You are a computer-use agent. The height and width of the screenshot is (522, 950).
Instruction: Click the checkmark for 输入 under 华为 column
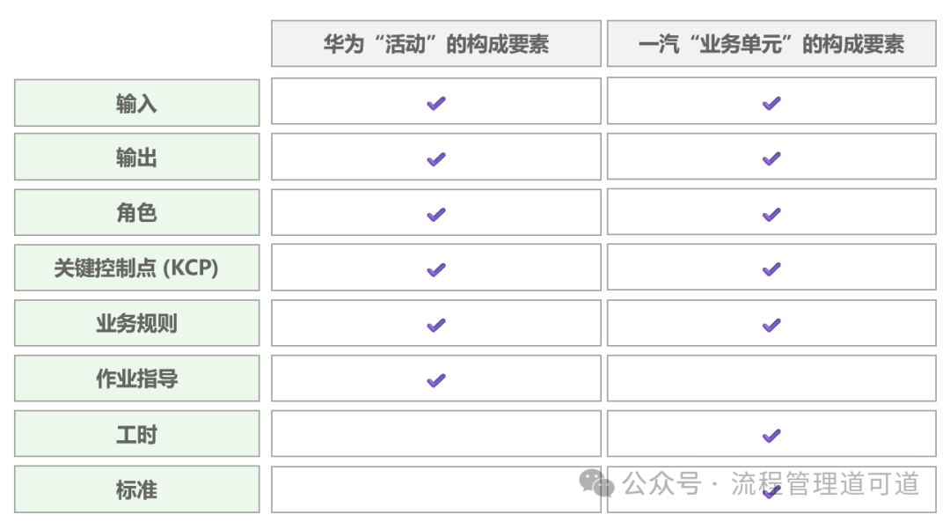[x=435, y=103]
